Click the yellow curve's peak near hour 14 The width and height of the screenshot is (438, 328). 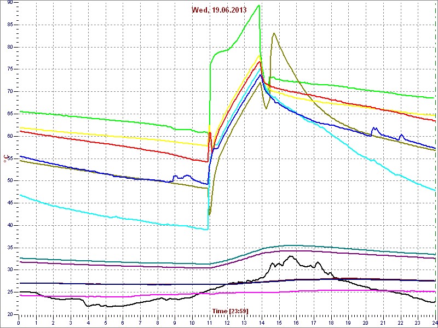pyautogui.click(x=260, y=55)
